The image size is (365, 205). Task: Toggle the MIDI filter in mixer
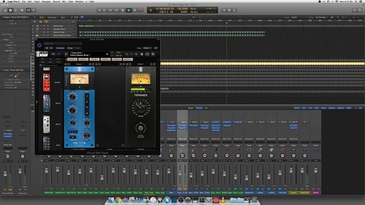point(348,108)
